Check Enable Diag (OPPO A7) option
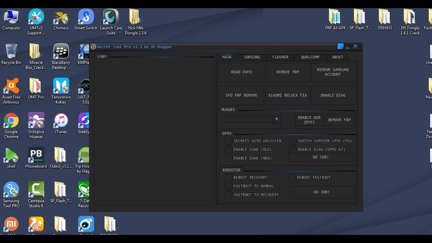This screenshot has width=432, height=243. (x=293, y=150)
